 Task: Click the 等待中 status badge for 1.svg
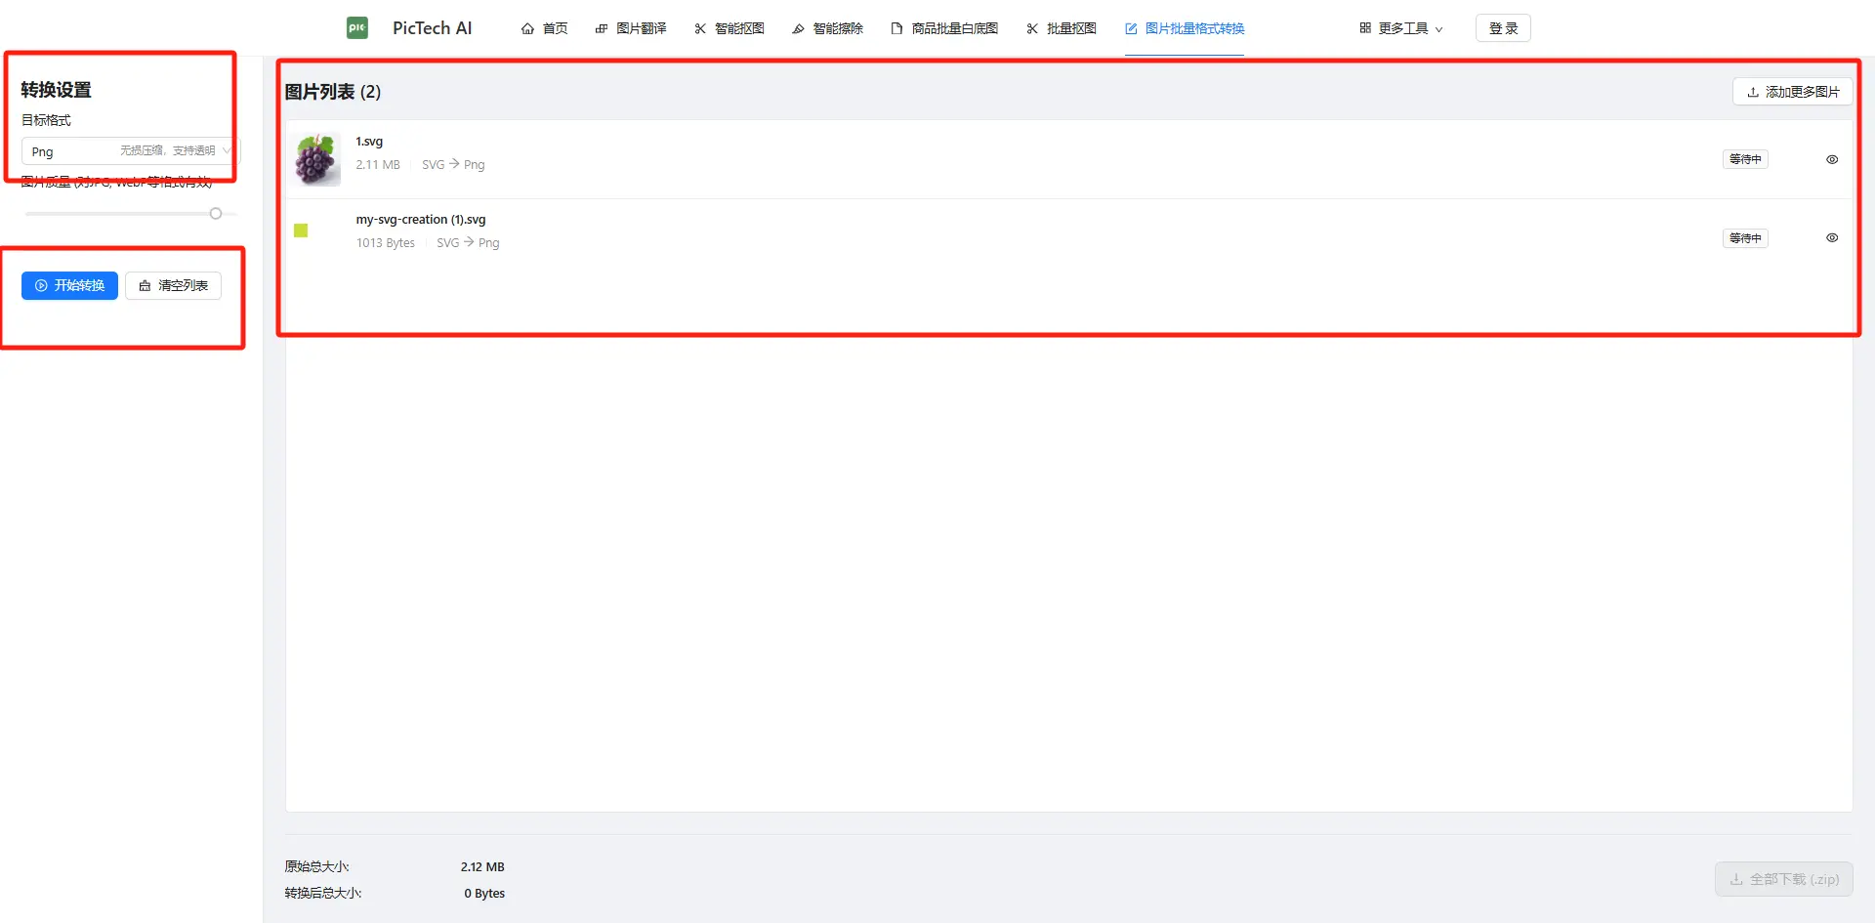[x=1744, y=158]
